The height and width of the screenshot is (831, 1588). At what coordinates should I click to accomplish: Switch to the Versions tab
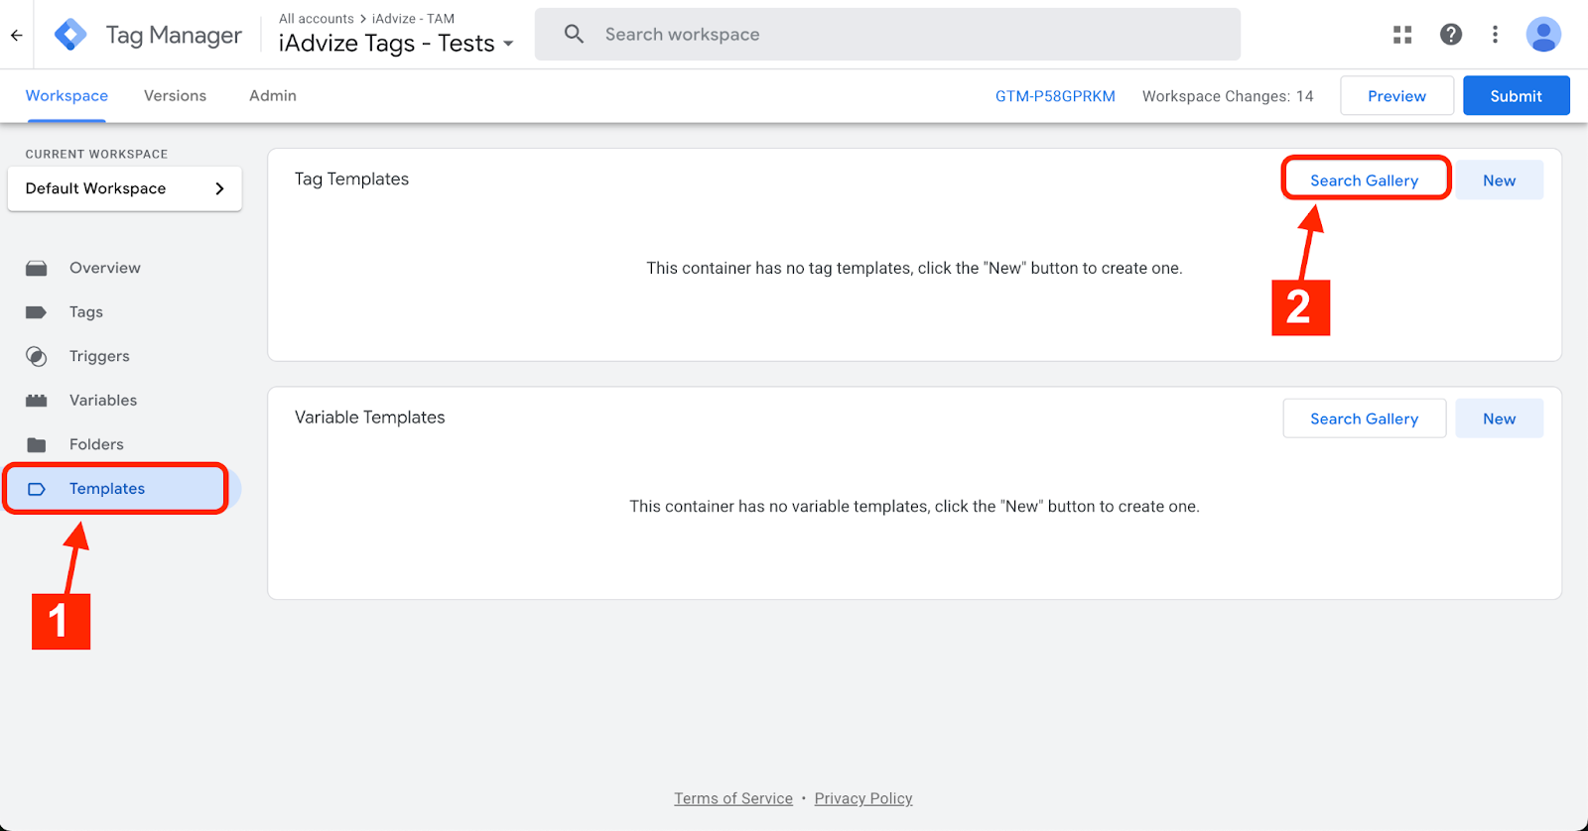175,96
